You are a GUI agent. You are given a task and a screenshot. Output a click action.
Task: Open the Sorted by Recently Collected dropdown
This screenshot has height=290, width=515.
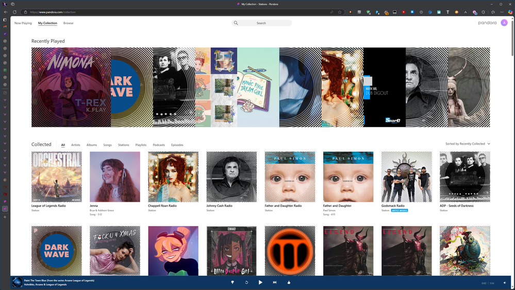point(468,144)
